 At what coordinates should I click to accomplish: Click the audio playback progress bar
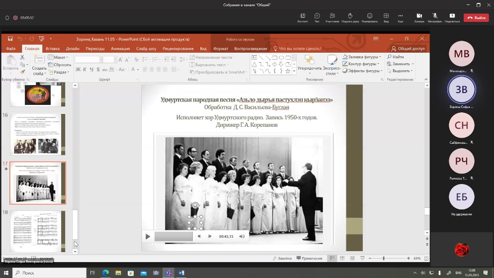point(173,236)
